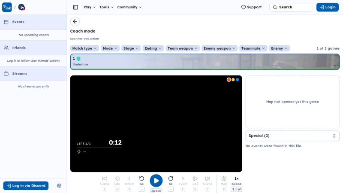Expand Match type filter
The image size is (343, 193).
point(84,48)
